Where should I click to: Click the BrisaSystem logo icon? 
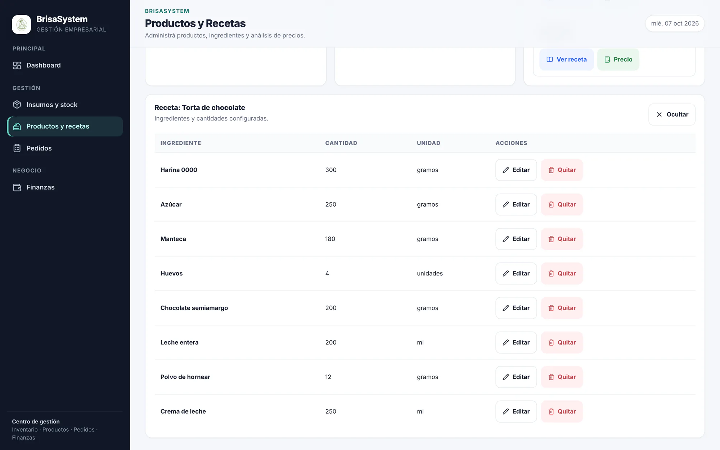click(21, 24)
